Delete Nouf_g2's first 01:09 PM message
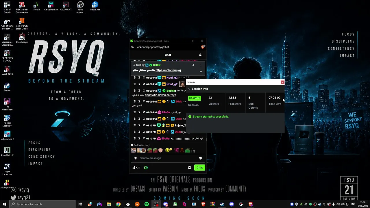 pos(135,78)
